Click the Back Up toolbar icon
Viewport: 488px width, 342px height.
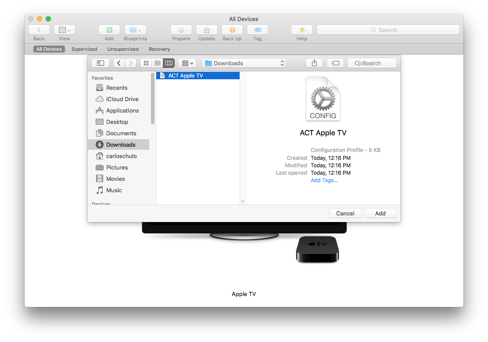click(232, 30)
